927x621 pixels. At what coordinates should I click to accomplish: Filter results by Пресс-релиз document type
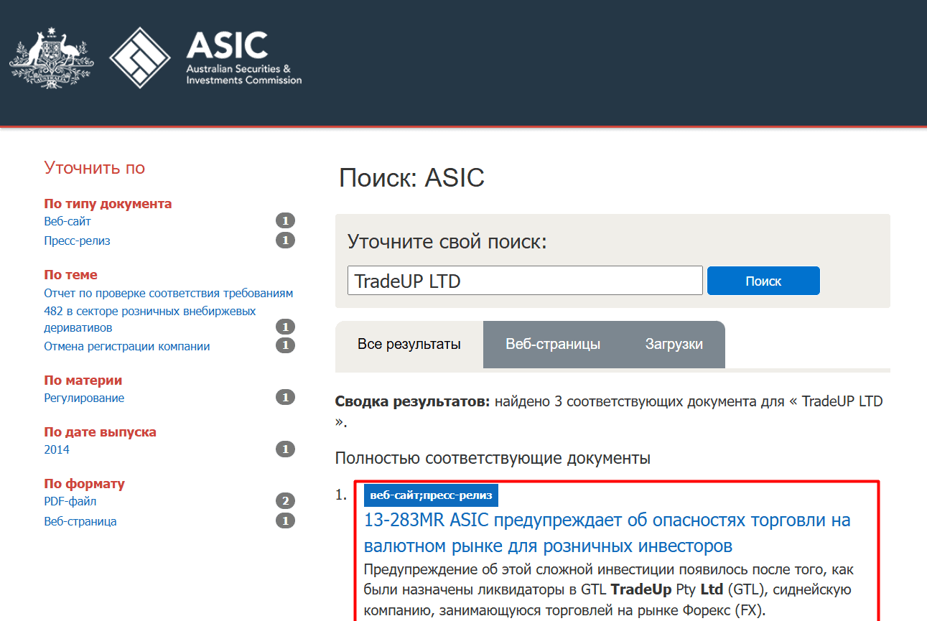(x=77, y=241)
